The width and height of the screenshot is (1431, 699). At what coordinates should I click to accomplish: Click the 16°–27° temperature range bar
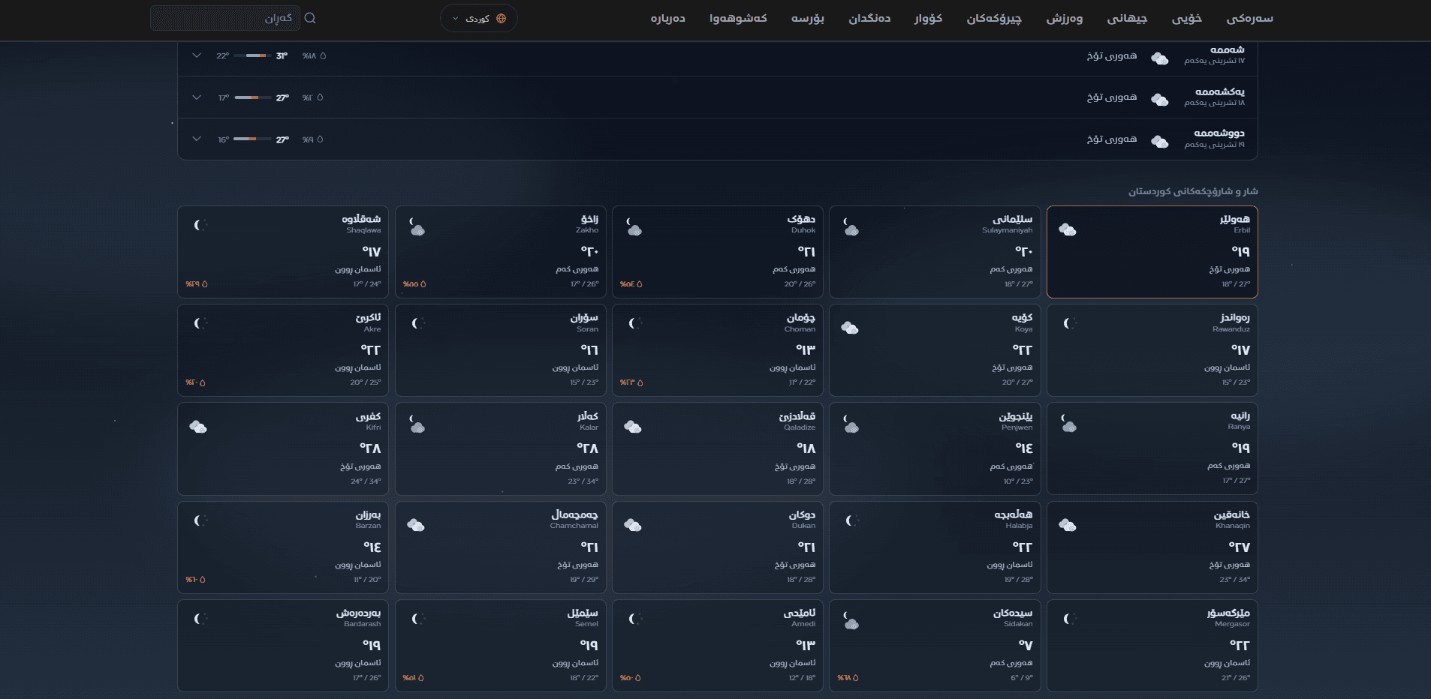252,139
